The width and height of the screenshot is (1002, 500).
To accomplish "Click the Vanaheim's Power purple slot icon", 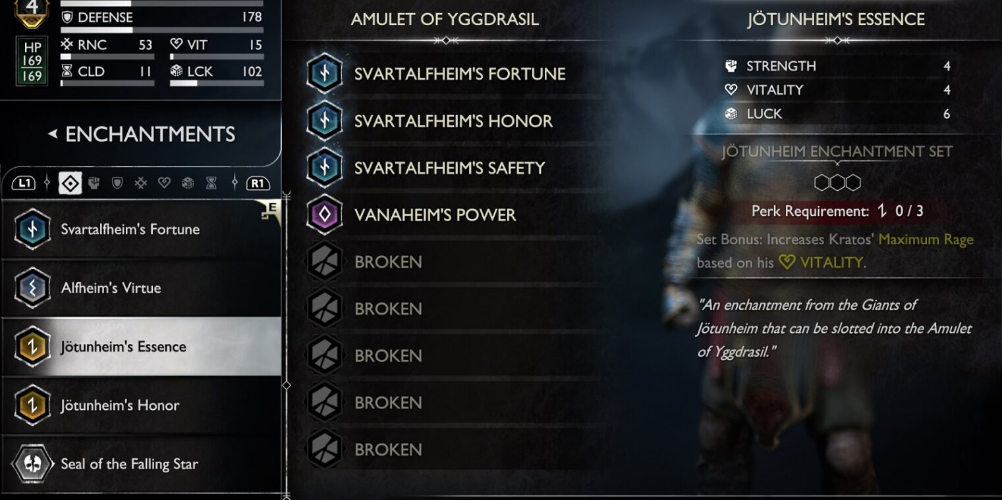I will [x=324, y=214].
